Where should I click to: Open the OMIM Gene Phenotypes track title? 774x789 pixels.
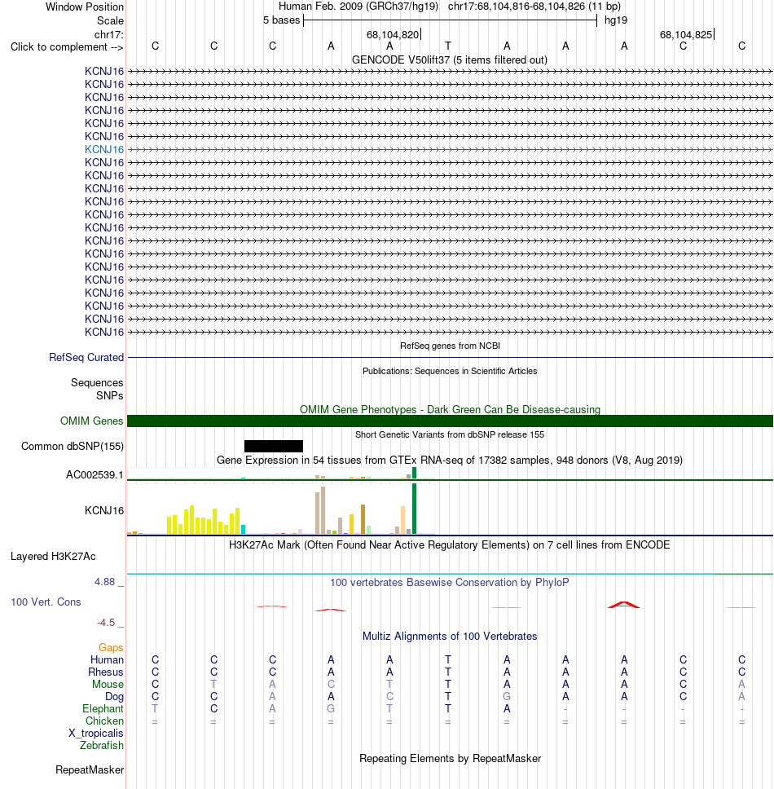[x=450, y=410]
